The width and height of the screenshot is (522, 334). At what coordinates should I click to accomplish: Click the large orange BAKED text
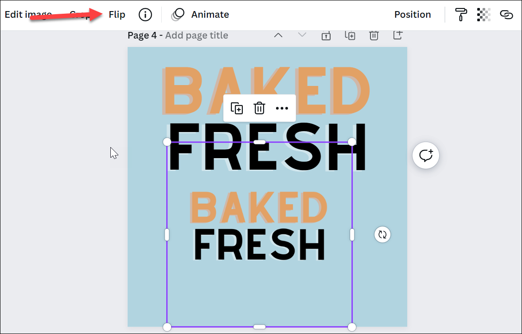pos(267,90)
